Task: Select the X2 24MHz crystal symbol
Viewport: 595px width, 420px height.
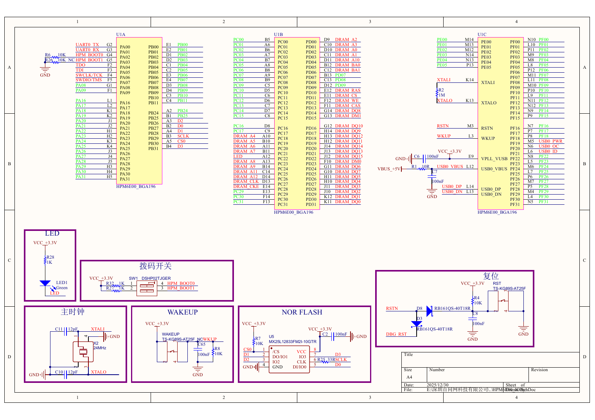Action: click(x=83, y=352)
